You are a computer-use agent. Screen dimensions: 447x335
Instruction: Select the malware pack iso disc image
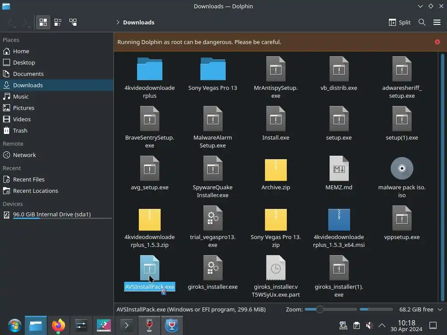point(402,168)
